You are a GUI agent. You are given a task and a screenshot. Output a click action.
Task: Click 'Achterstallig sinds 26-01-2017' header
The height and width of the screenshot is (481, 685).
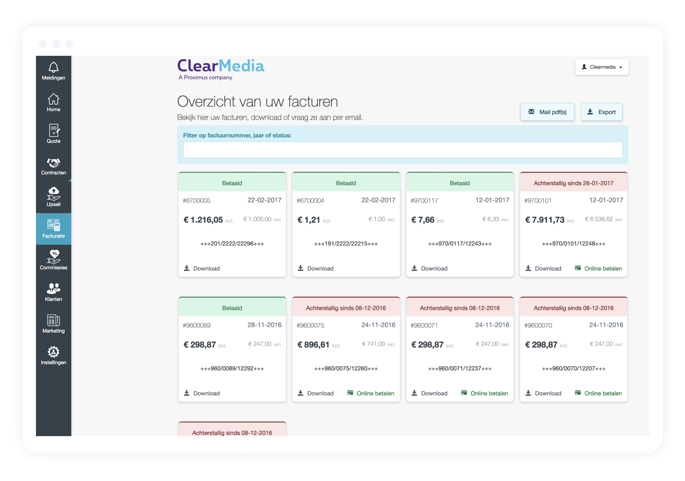[x=574, y=182]
